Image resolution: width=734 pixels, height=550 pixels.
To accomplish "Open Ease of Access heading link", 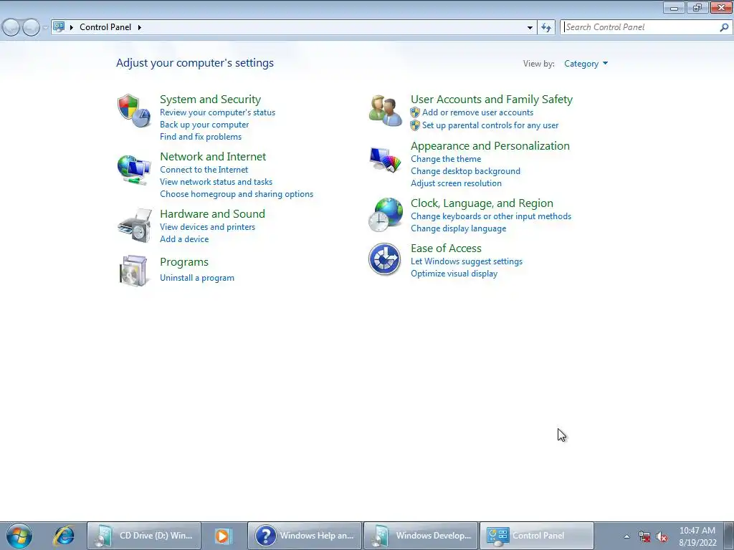I will point(446,249).
